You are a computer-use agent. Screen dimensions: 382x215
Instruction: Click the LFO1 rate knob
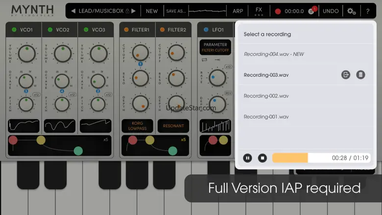(217, 78)
